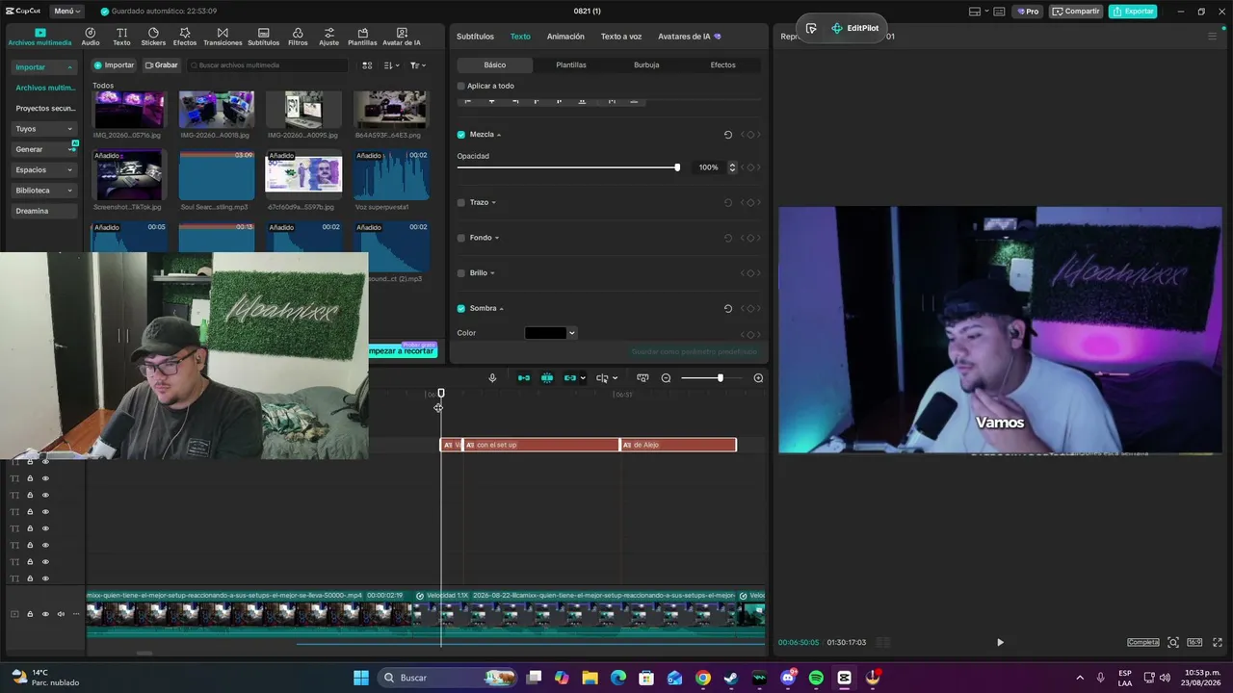Toggle visibility of the main video track
Viewport: 1233px width, 693px height.
pyautogui.click(x=45, y=614)
